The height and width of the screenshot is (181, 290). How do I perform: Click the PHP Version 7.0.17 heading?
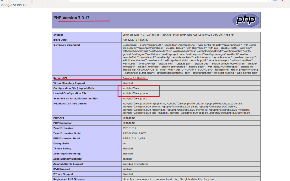point(71,18)
